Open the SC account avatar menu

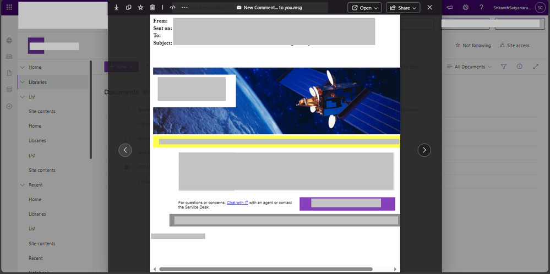coord(540,8)
